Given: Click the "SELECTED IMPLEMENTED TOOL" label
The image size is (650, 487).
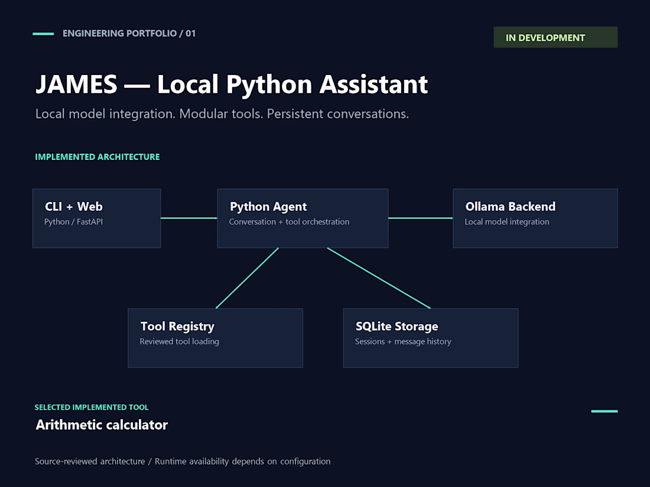Looking at the screenshot, I should coord(92,407).
